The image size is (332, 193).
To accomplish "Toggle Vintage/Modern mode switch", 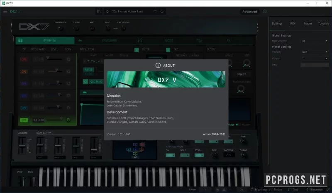I will 237,125.
